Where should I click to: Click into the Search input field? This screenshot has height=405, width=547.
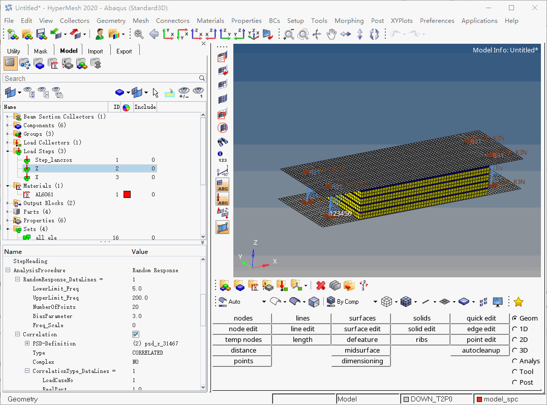pyautogui.click(x=101, y=78)
